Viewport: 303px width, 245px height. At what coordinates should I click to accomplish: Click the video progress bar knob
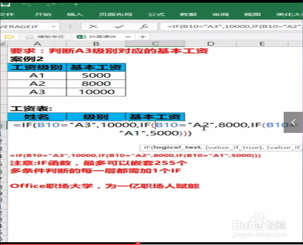pyautogui.click(x=138, y=244)
